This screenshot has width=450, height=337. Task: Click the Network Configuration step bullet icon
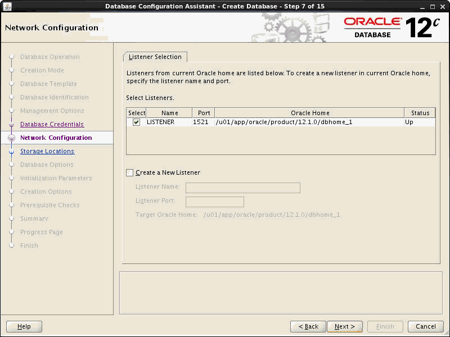pyautogui.click(x=11, y=138)
